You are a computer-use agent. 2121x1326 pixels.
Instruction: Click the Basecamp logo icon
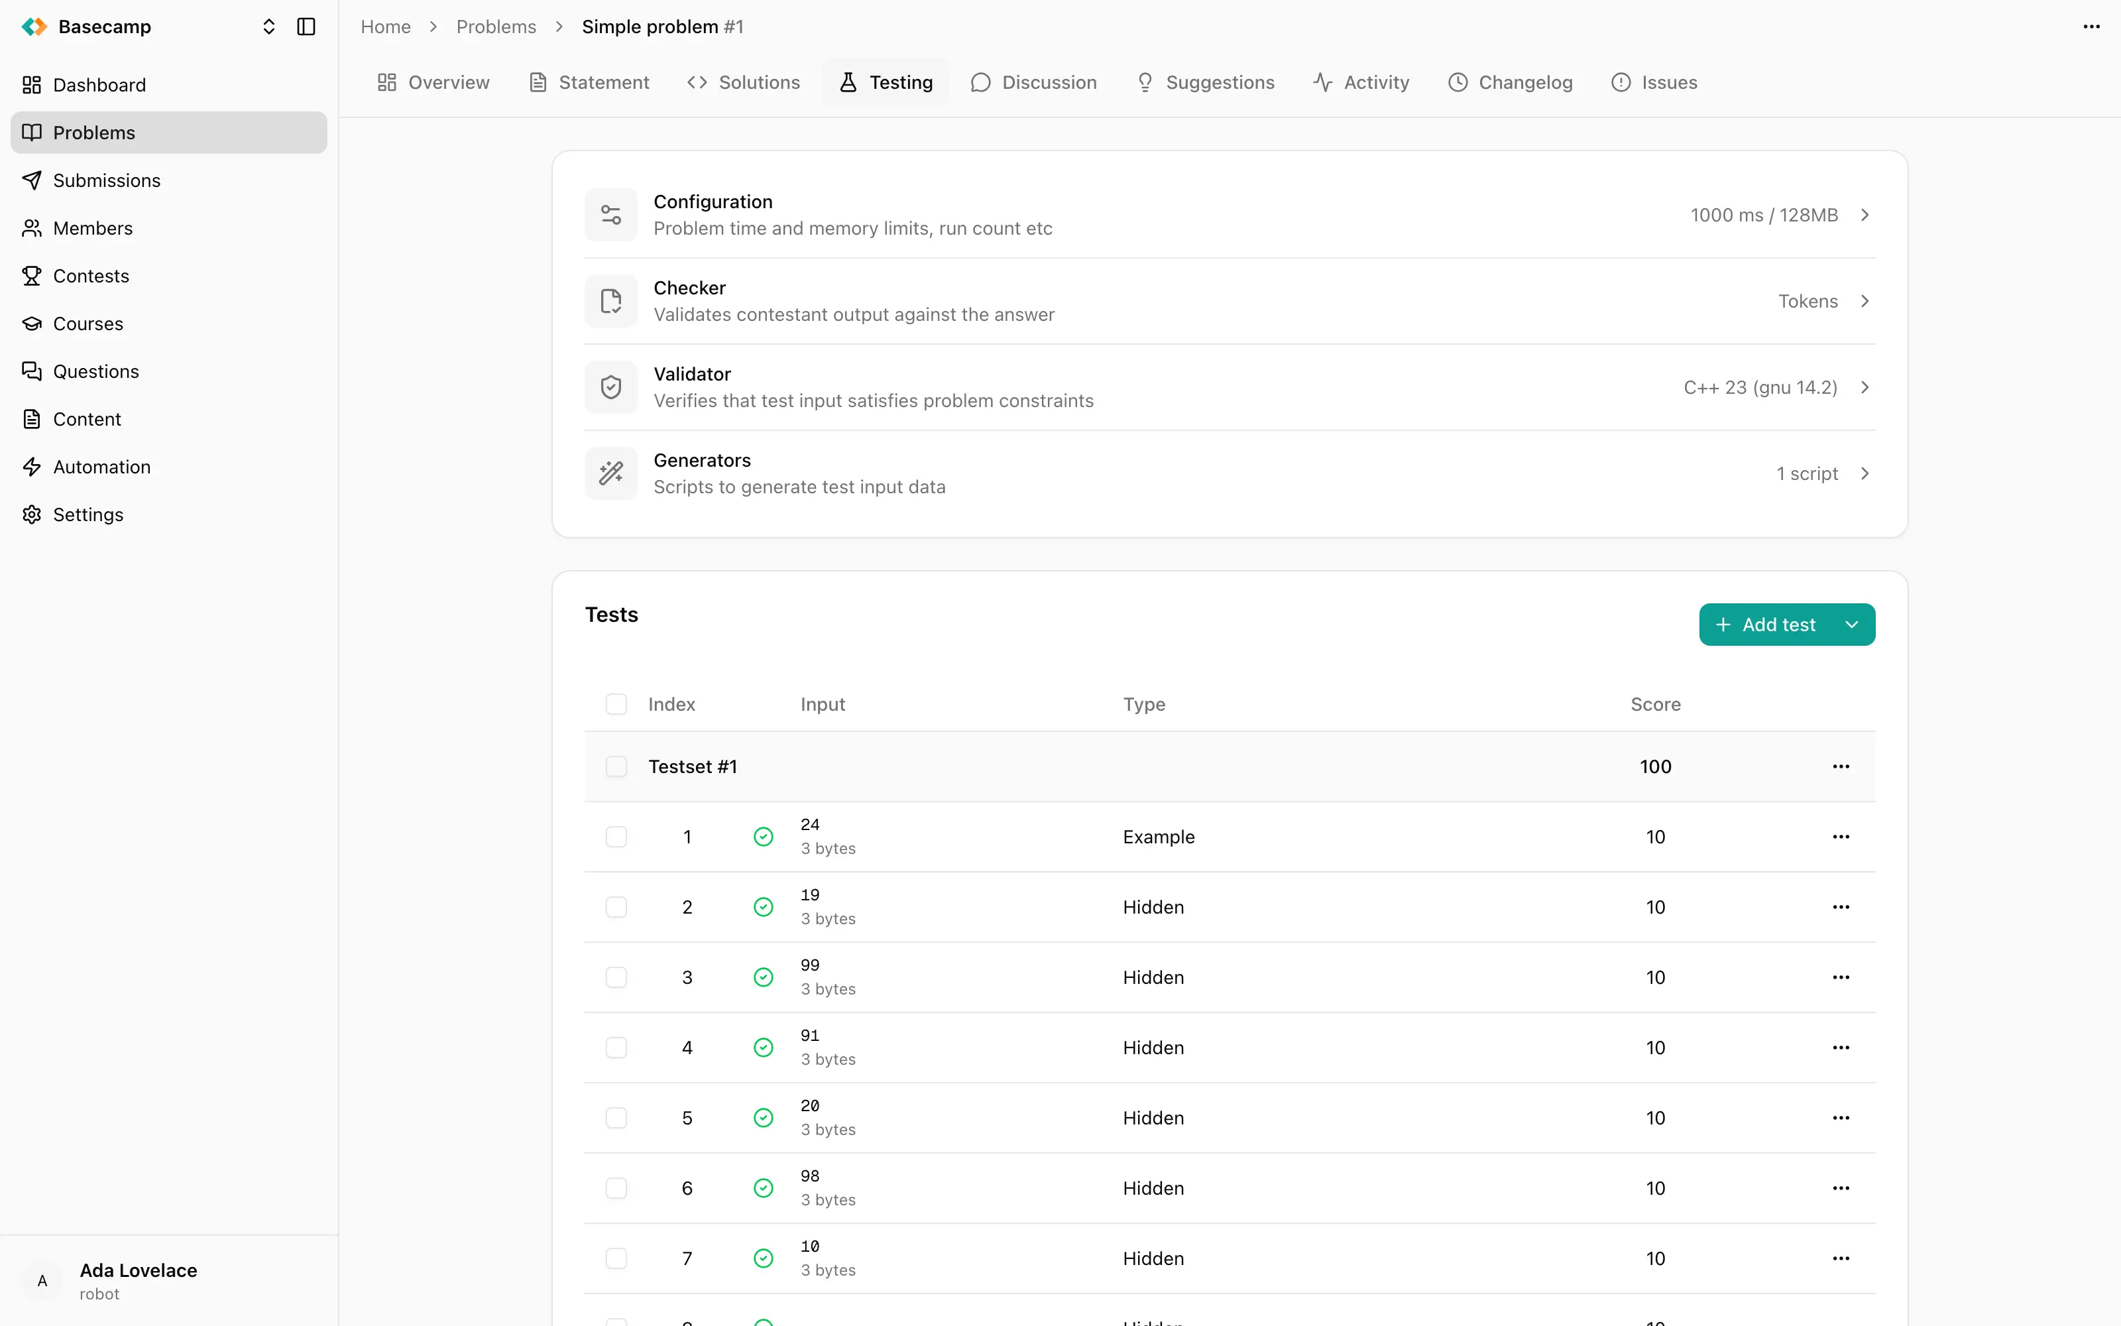point(34,27)
